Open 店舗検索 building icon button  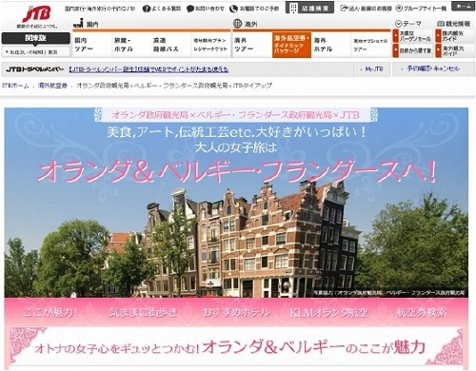[x=309, y=8]
